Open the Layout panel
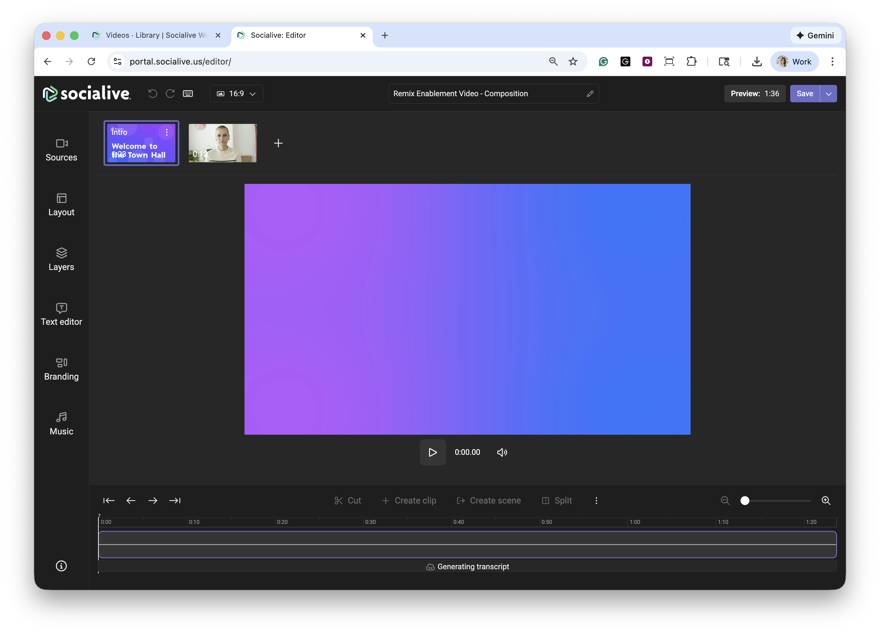The height and width of the screenshot is (635, 880). tap(61, 205)
